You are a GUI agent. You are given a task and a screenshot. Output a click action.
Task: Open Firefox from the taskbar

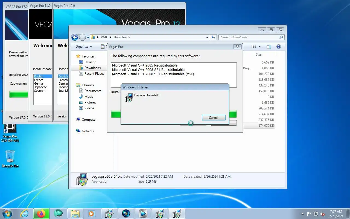[x=41, y=214]
